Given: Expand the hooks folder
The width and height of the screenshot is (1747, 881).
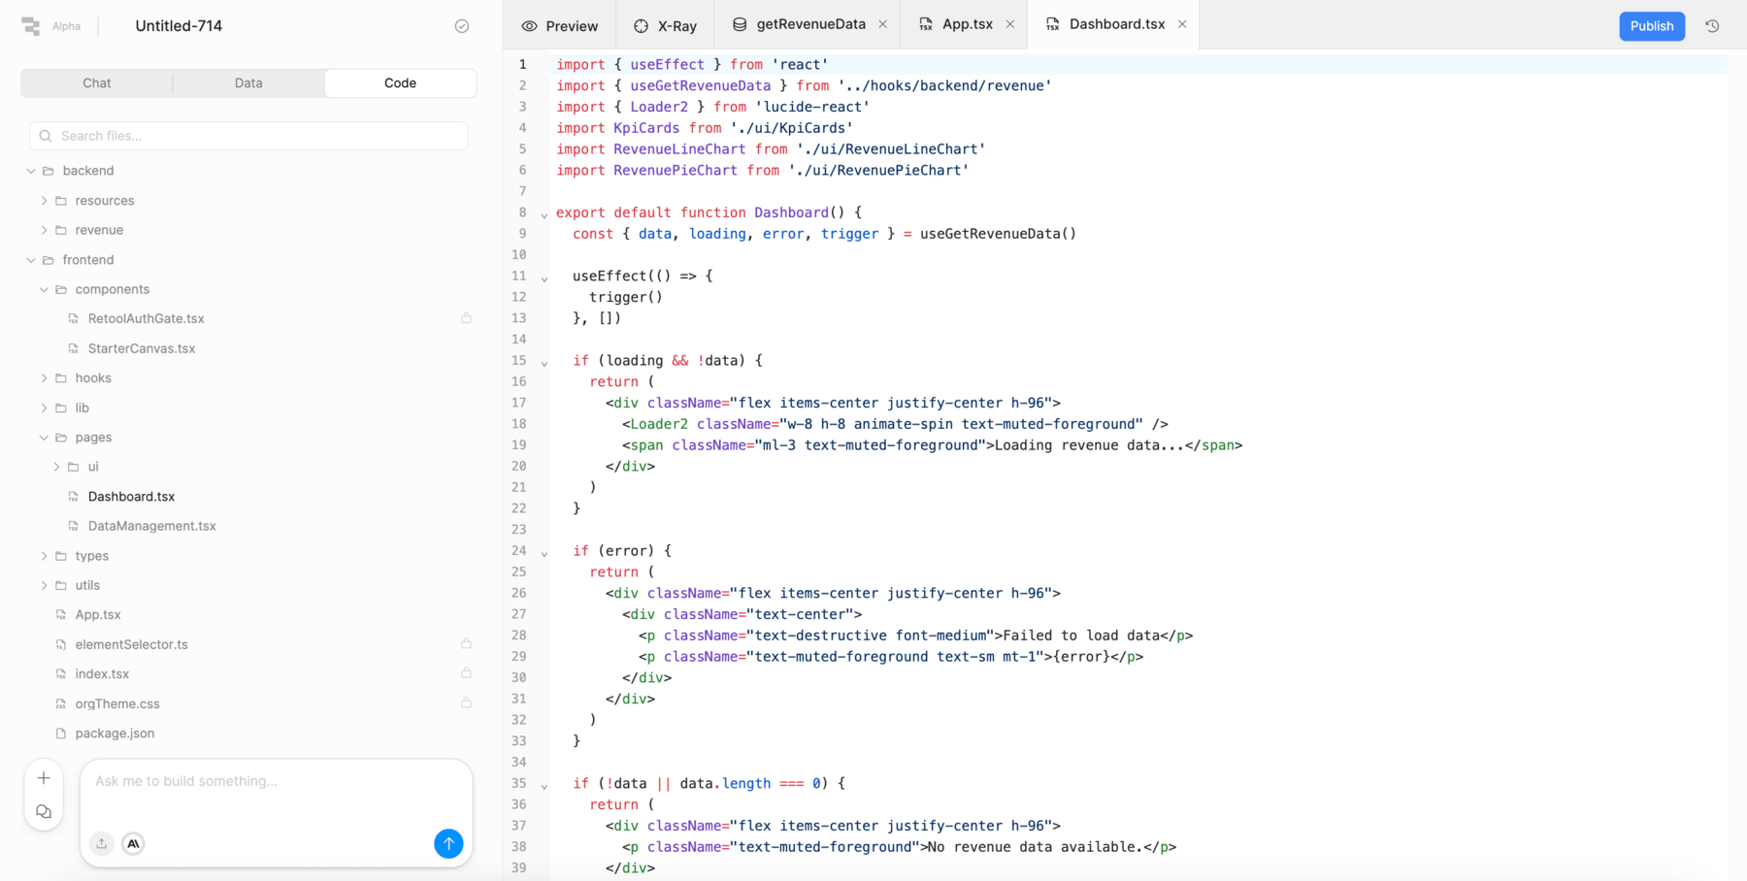Looking at the screenshot, I should [44, 378].
